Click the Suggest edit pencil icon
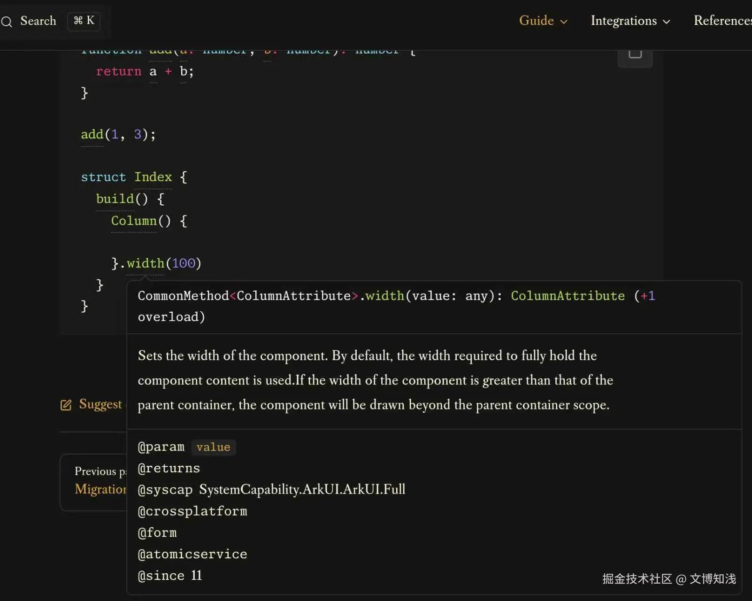The width and height of the screenshot is (752, 601). [66, 405]
